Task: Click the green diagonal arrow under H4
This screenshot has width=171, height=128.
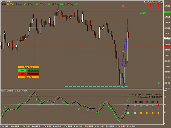Action: tap(152, 105)
